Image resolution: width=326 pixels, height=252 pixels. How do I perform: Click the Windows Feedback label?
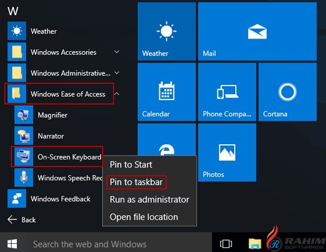[x=60, y=199]
